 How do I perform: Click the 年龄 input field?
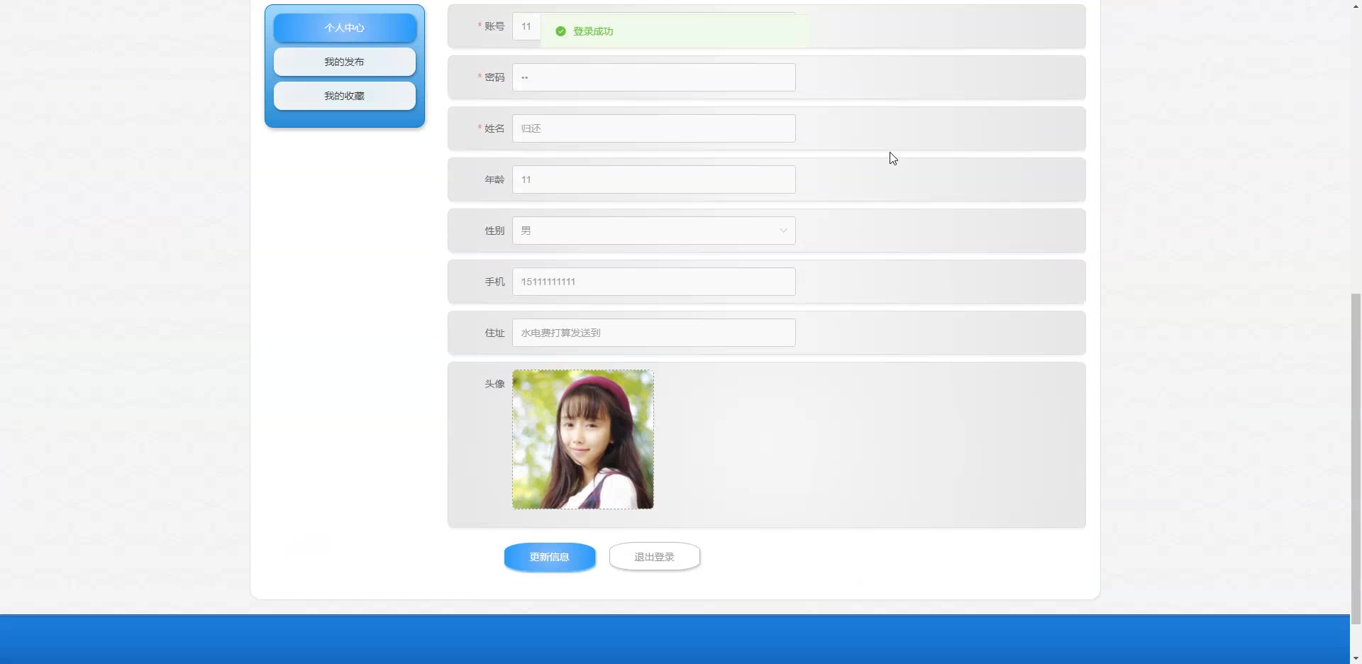coord(654,179)
